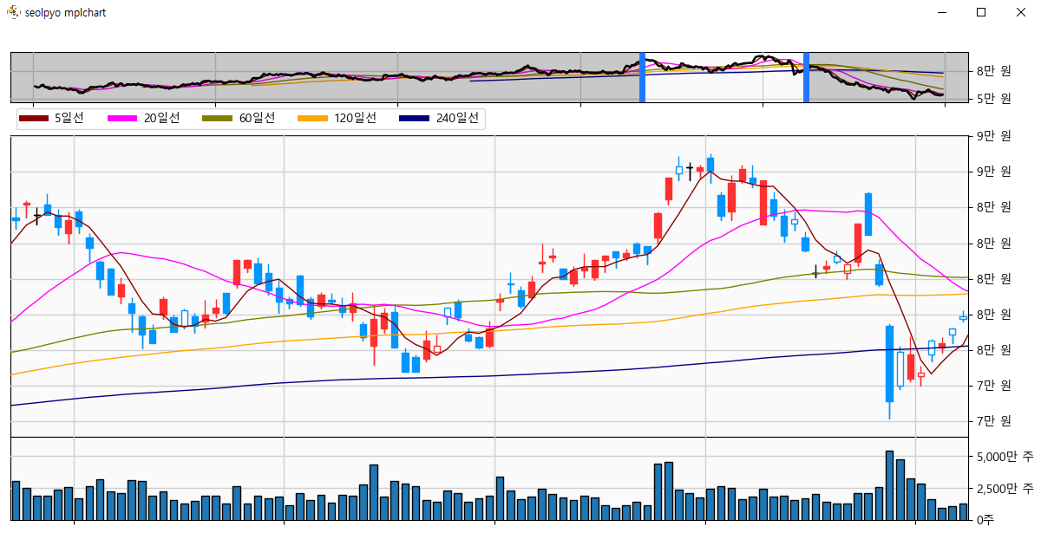Click the magenta 20일선 legend swatch
The height and width of the screenshot is (546, 1041).
tap(122, 119)
